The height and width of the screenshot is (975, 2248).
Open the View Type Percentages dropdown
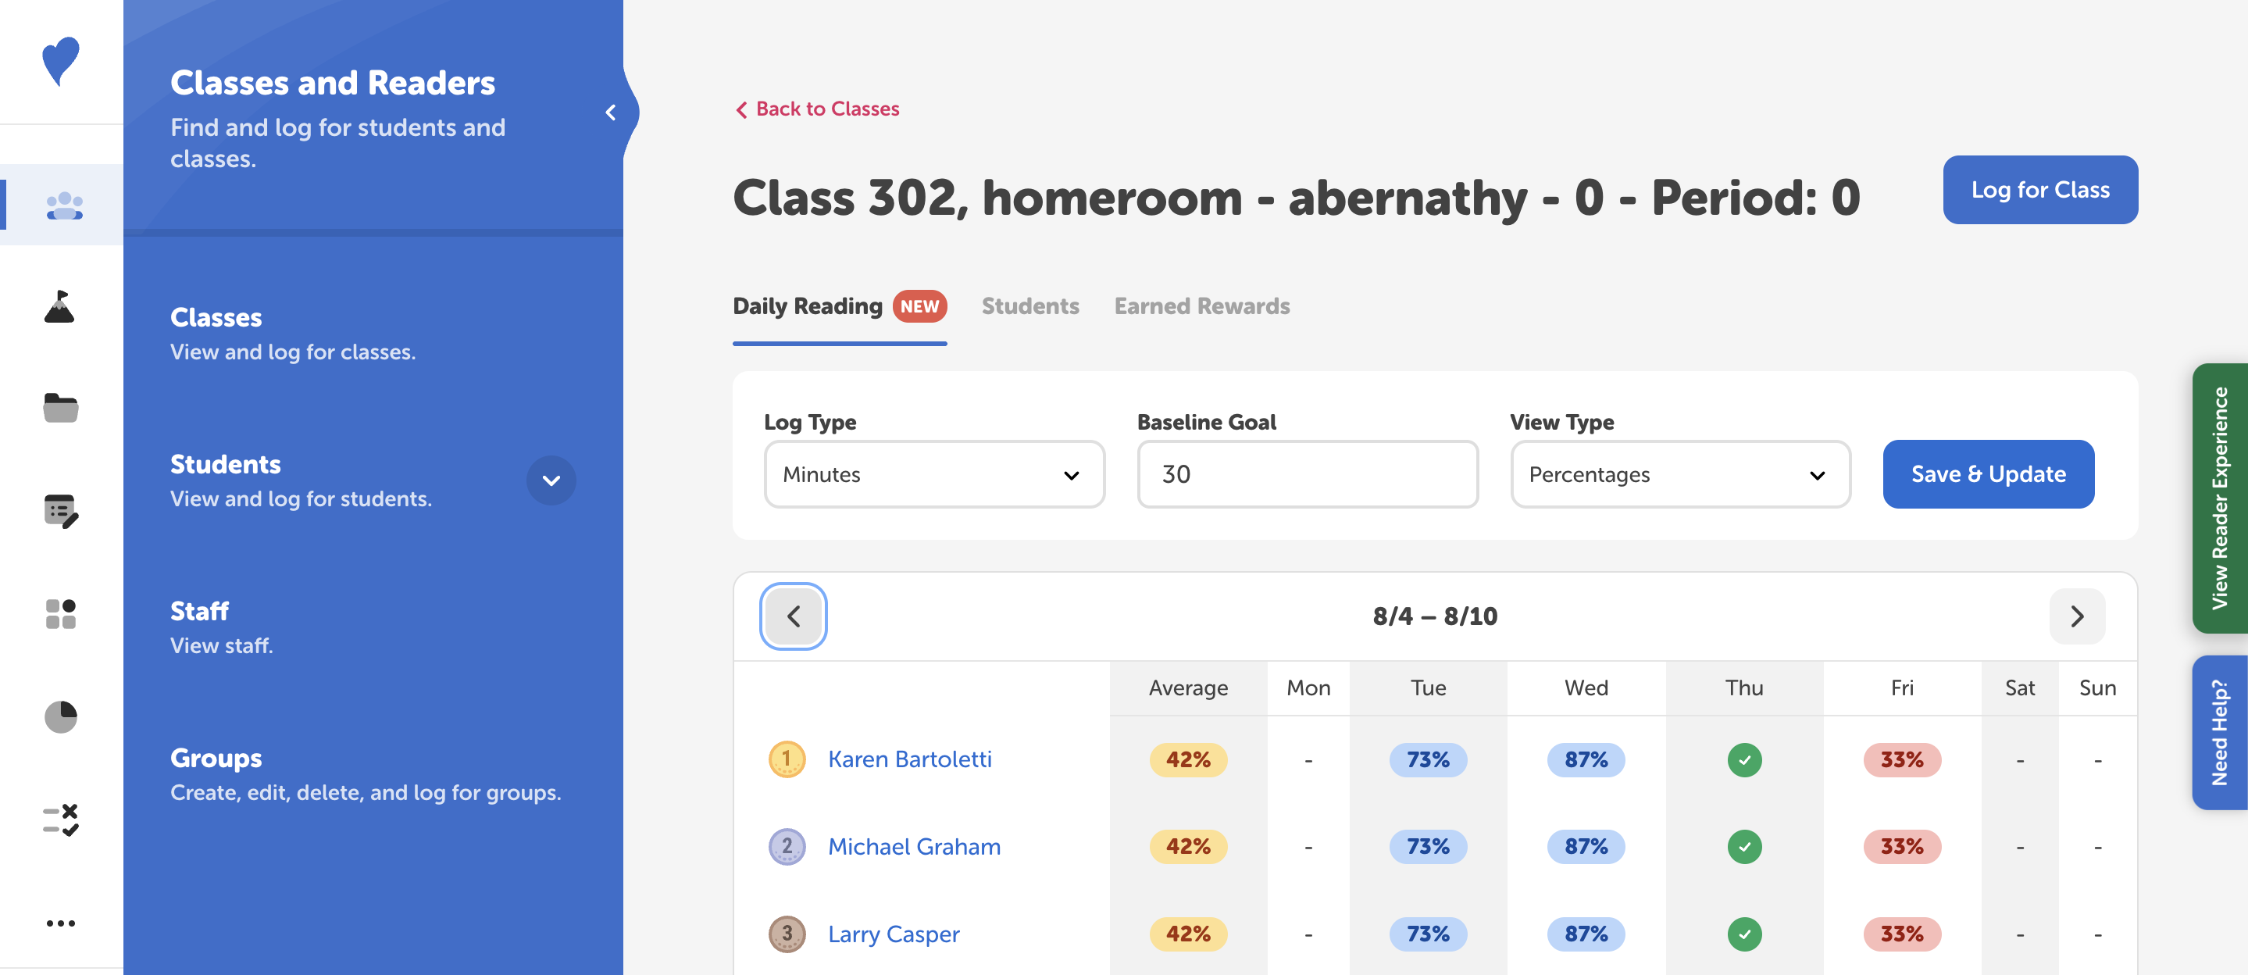(1680, 474)
